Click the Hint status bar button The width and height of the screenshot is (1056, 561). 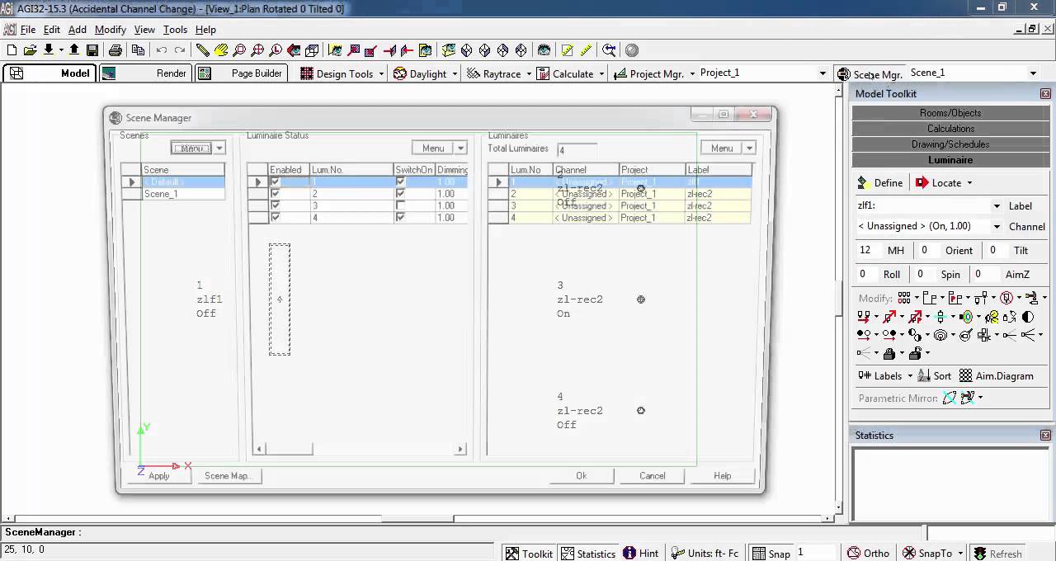(x=641, y=554)
